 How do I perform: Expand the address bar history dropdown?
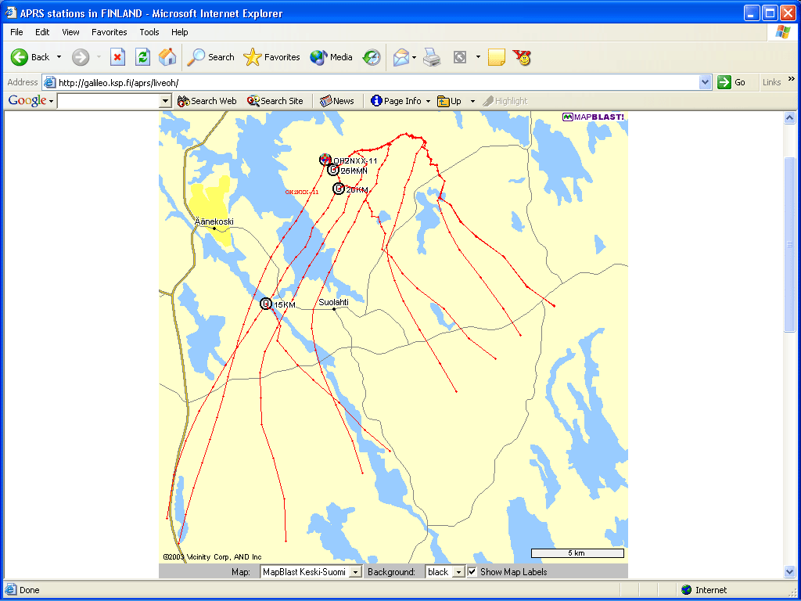[x=706, y=82]
